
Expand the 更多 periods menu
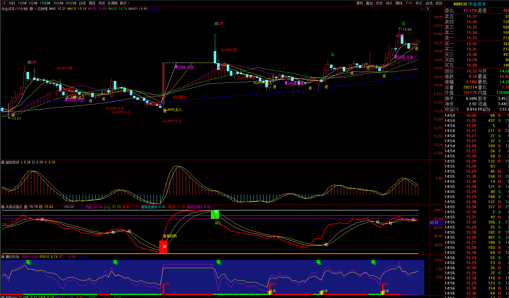[x=124, y=3]
